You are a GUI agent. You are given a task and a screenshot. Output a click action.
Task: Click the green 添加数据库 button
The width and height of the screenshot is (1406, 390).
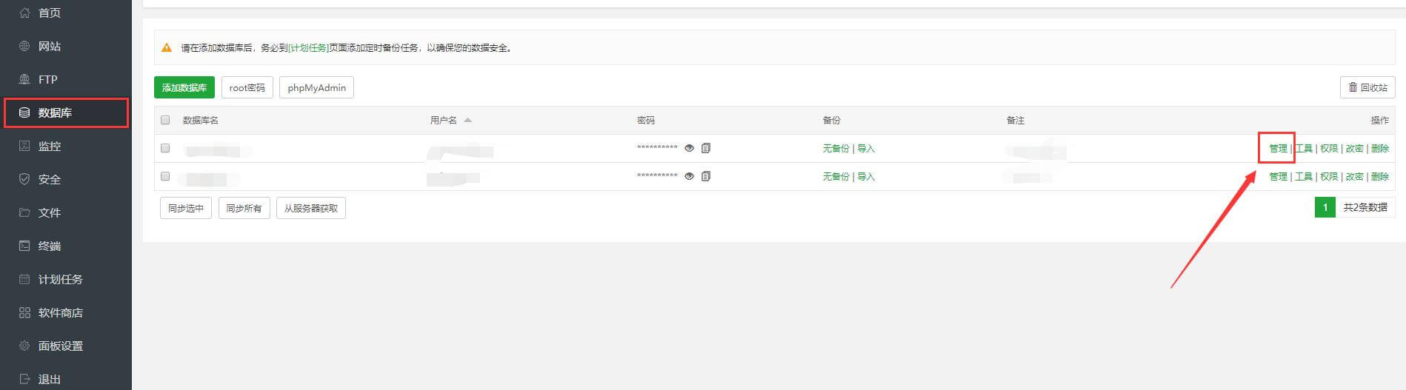point(184,87)
